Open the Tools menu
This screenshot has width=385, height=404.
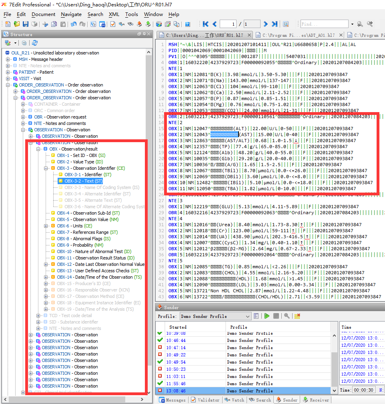click(x=132, y=14)
